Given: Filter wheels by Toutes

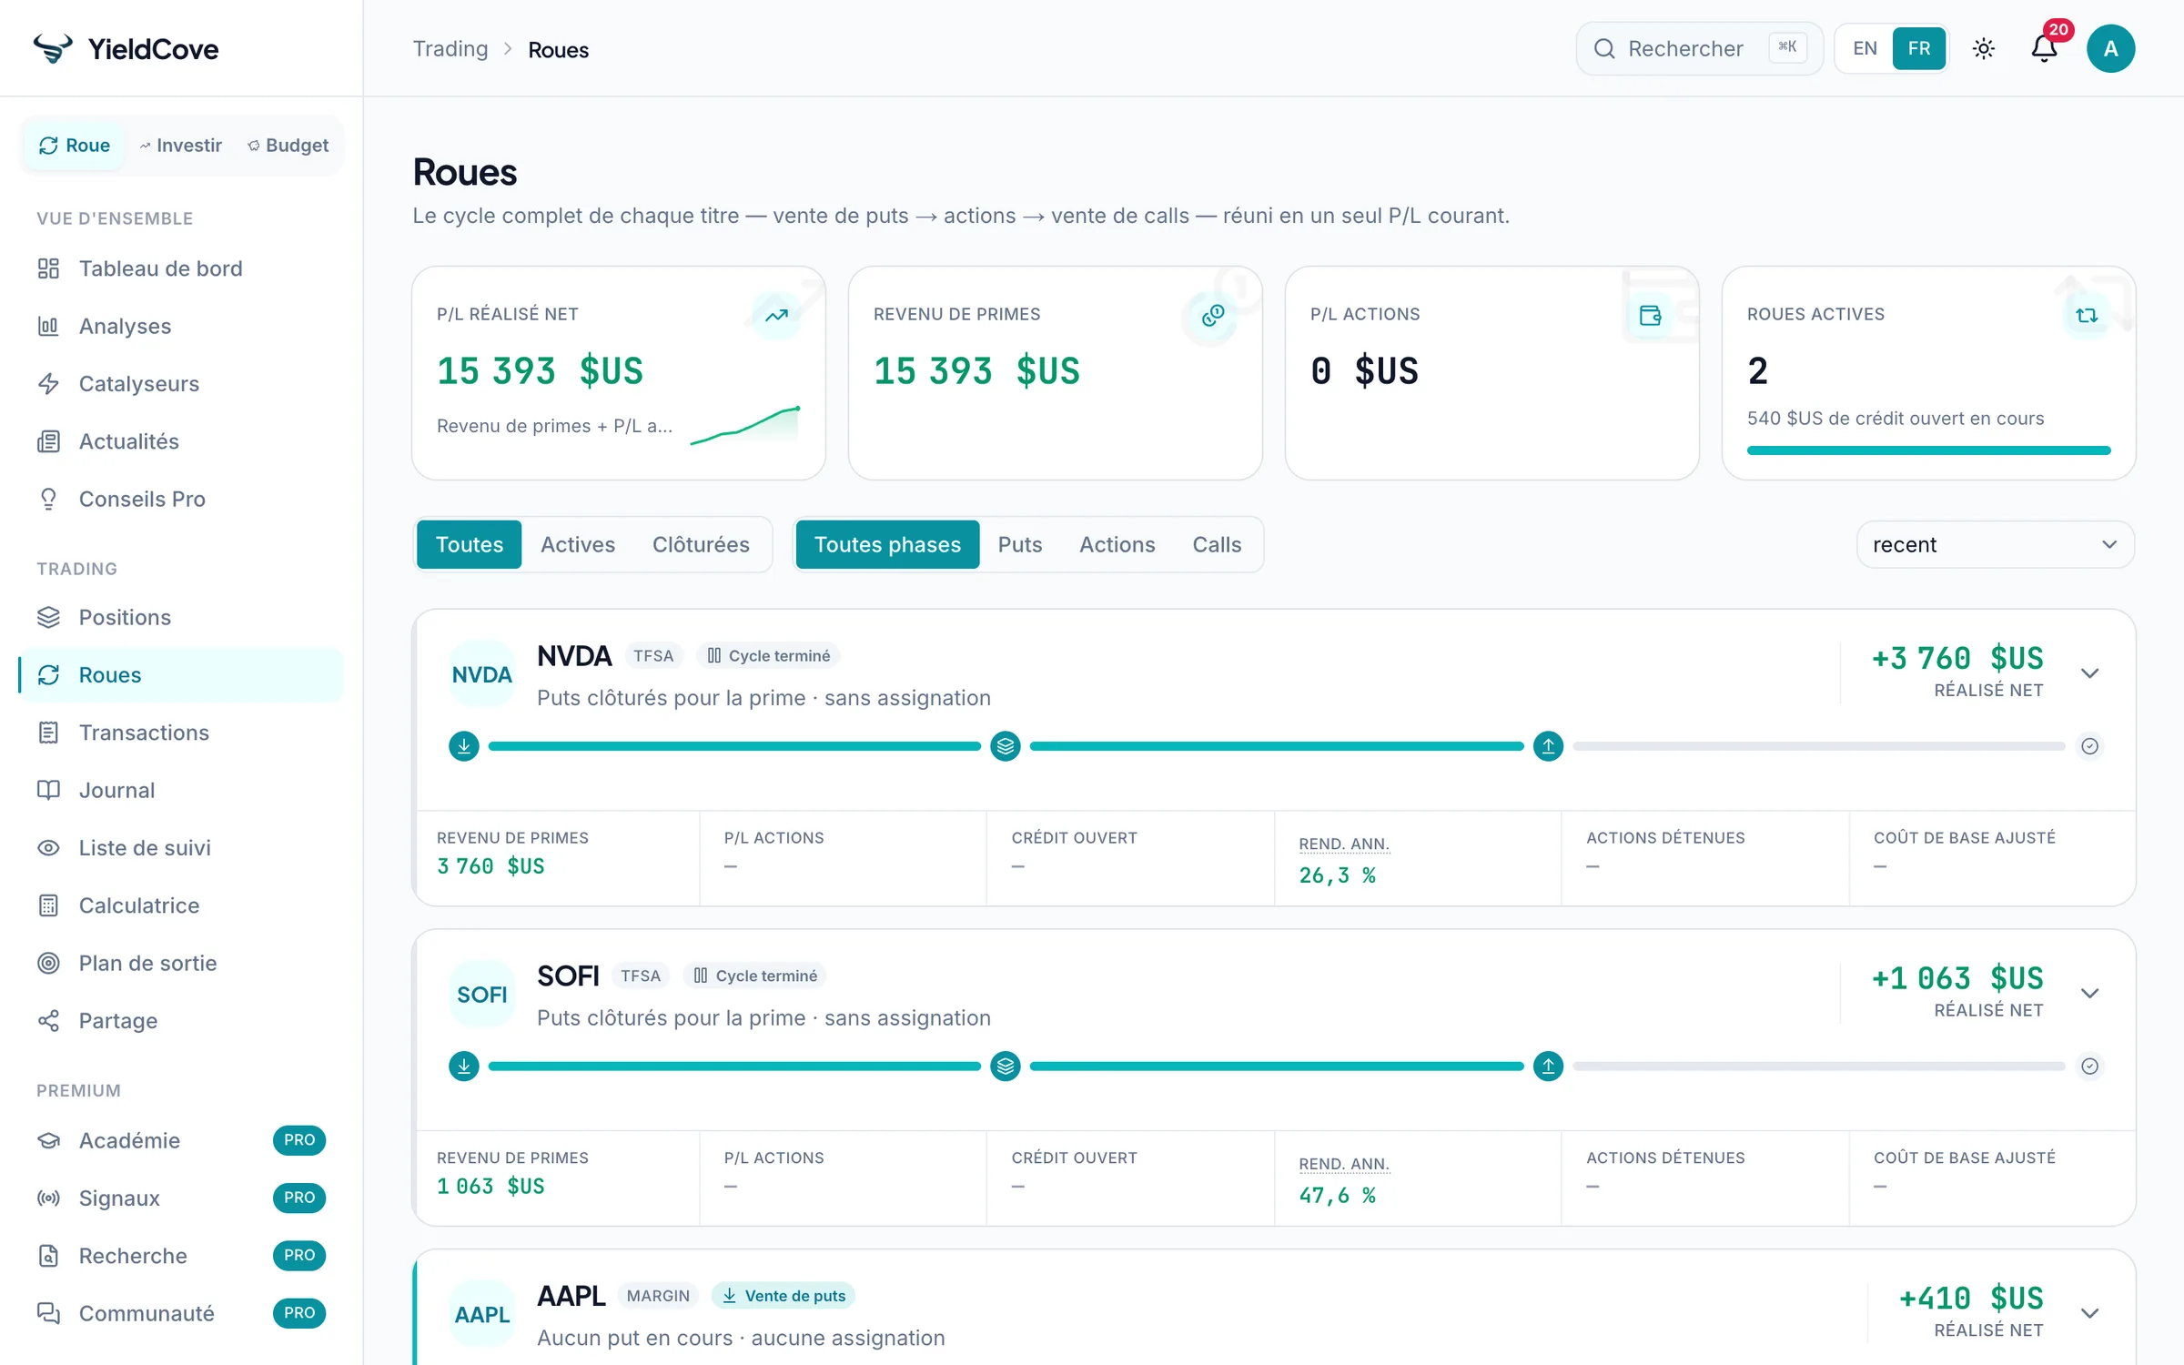Looking at the screenshot, I should 470,544.
